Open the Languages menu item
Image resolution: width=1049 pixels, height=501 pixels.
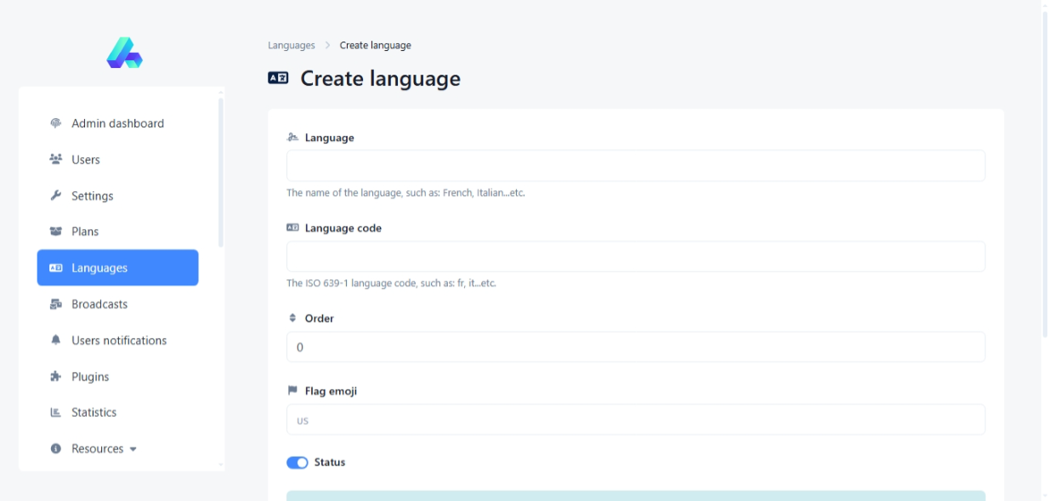tap(117, 267)
